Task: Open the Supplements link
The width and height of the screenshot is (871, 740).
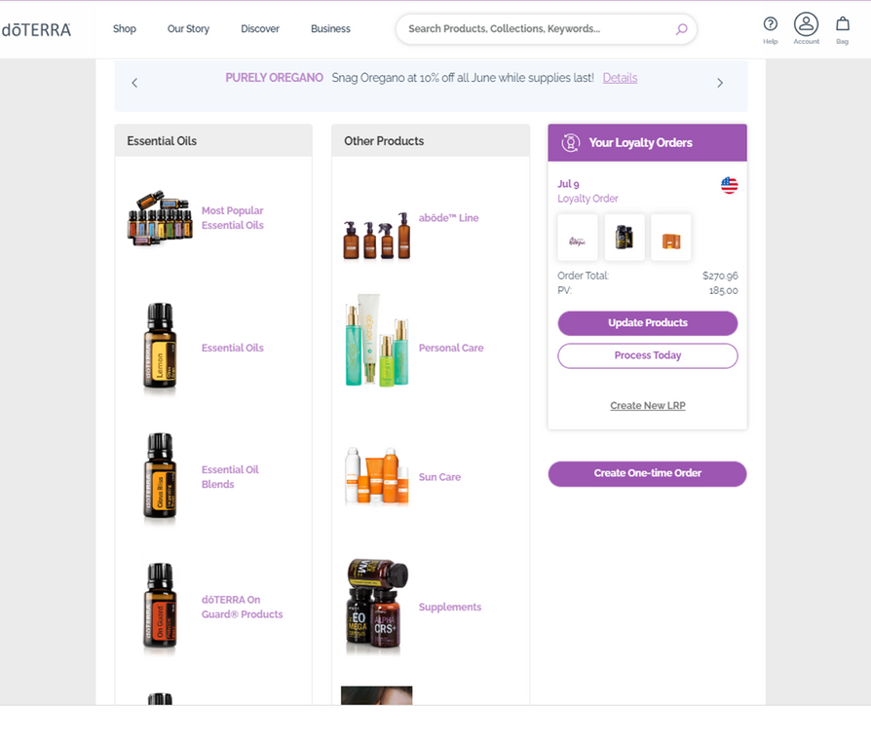Action: click(x=450, y=608)
